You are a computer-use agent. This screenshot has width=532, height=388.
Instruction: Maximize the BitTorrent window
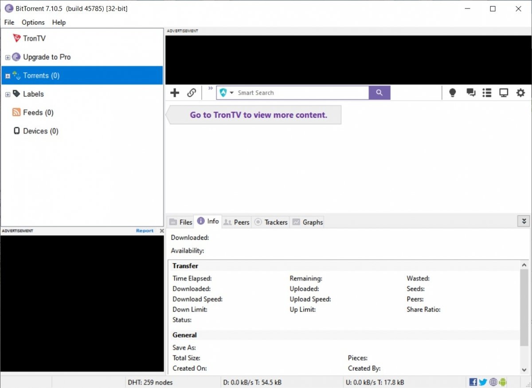(493, 8)
